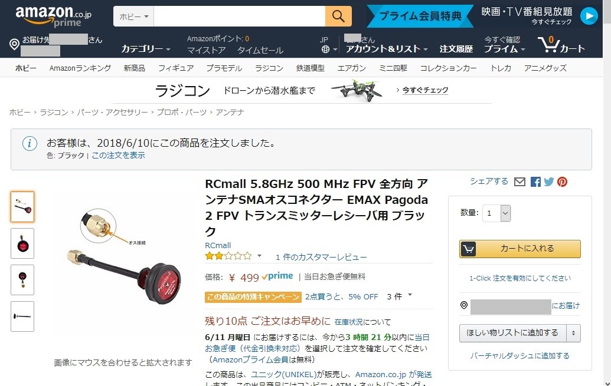
Task: Click the カートに入れる add to cart button
Action: 520,249
